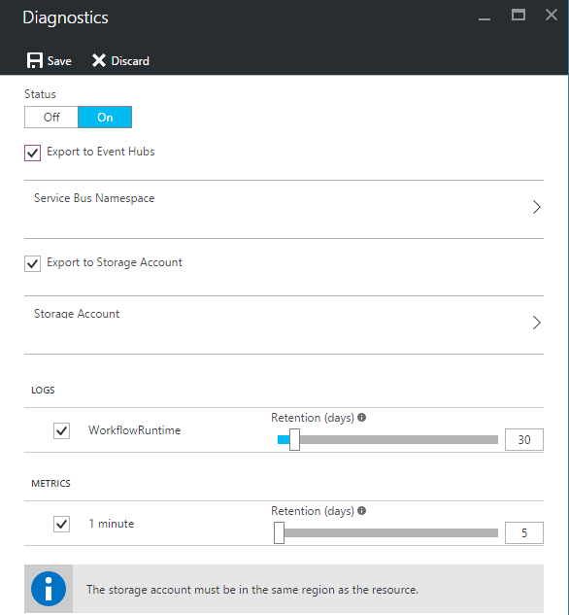Click the blue information circle icon

[49, 589]
